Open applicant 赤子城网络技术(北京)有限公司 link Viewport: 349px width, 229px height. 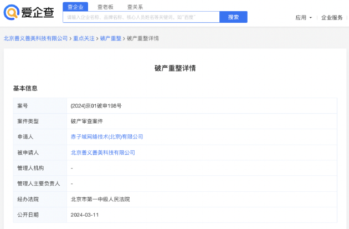(107, 137)
